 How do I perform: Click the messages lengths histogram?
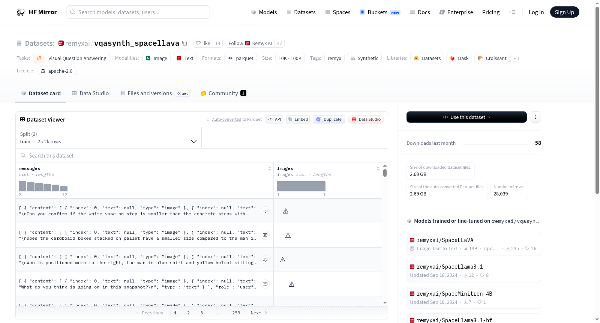pyautogui.click(x=43, y=186)
